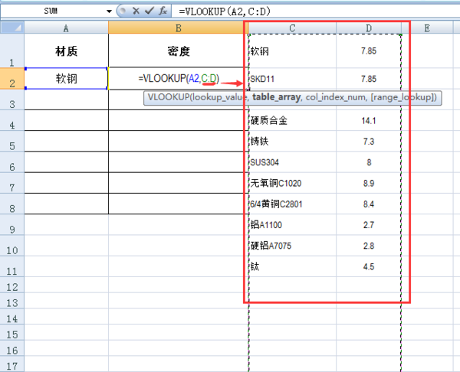Click table_array in the VLOOKUP tooltip
This screenshot has width=460, height=372.
coord(276,97)
